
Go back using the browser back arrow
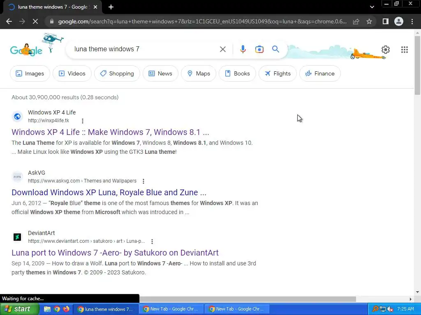pyautogui.click(x=9, y=21)
